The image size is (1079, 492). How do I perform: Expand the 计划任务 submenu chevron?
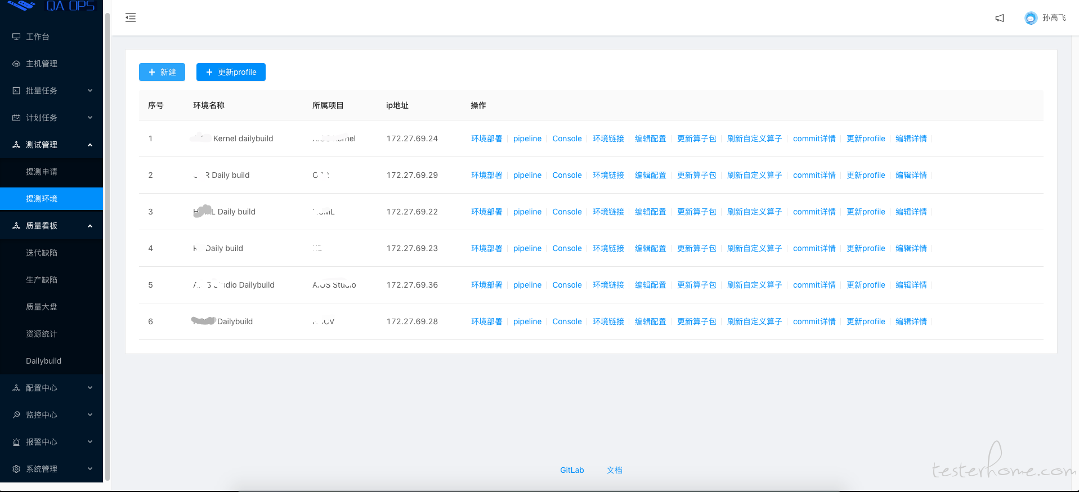90,118
